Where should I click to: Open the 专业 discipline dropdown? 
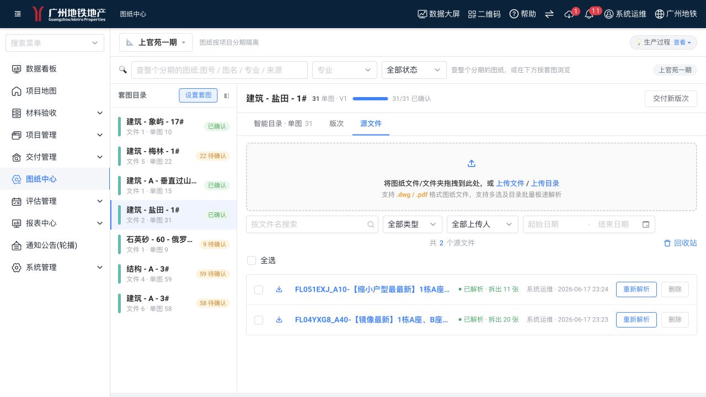coord(345,70)
